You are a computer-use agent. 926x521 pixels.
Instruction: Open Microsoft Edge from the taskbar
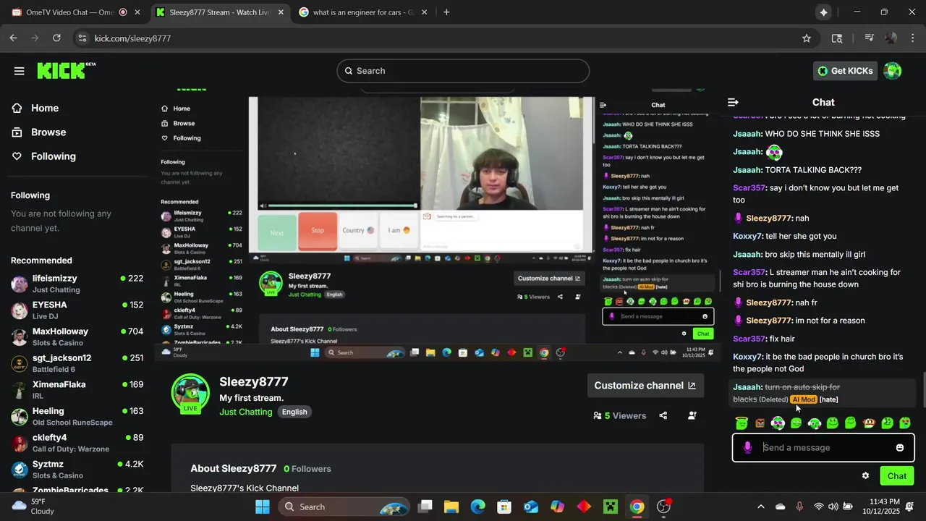478,507
